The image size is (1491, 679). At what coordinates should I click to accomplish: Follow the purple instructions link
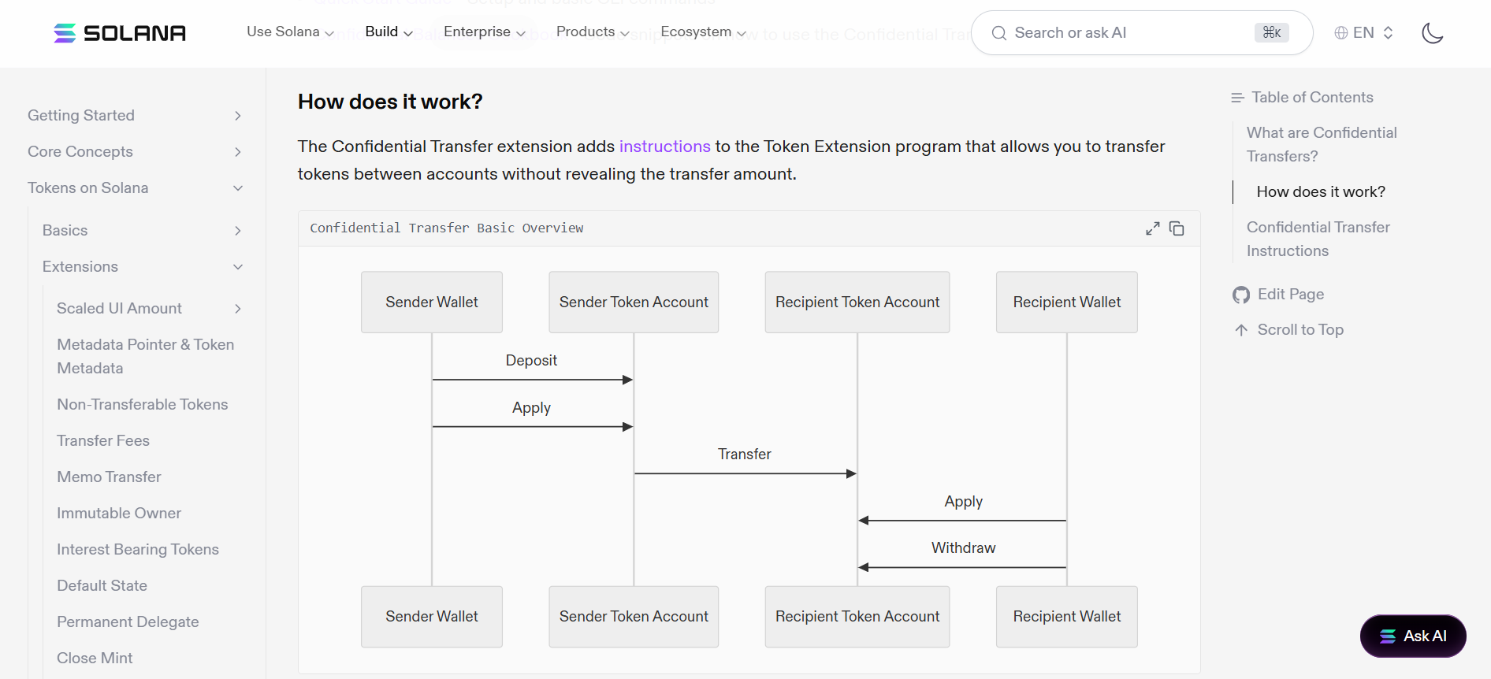(664, 147)
